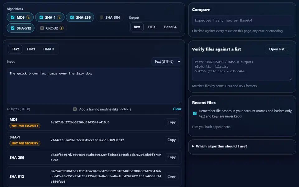Screen dimensions: 299x187
Task: Click the SHA-1 warning info icon
Action: click(x=59, y=17)
